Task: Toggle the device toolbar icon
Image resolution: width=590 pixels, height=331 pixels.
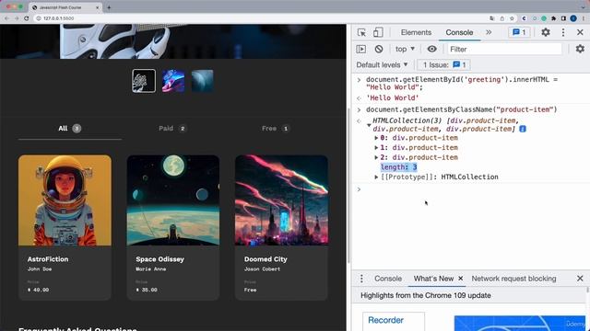Action: (378, 33)
